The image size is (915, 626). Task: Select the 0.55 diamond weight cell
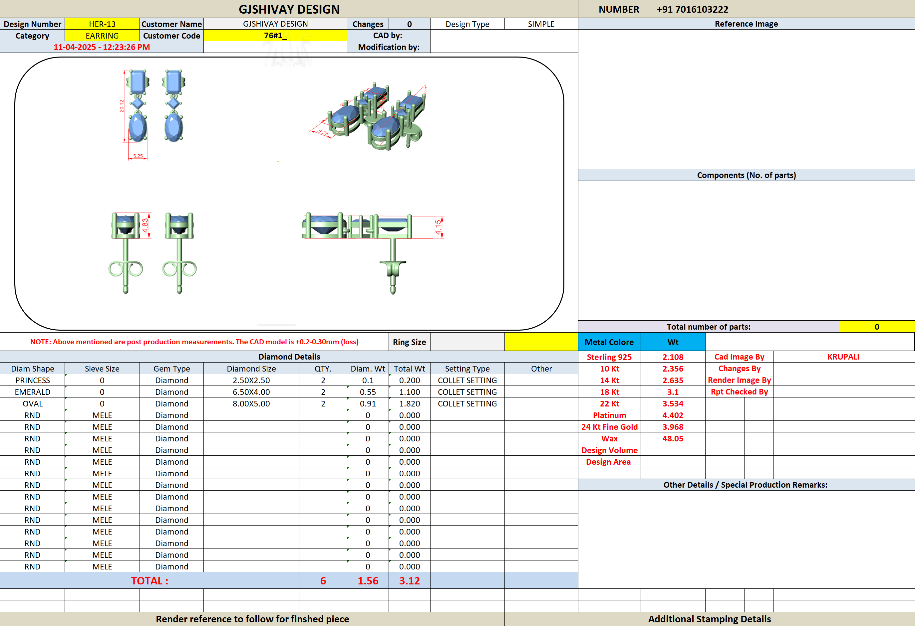coord(368,392)
